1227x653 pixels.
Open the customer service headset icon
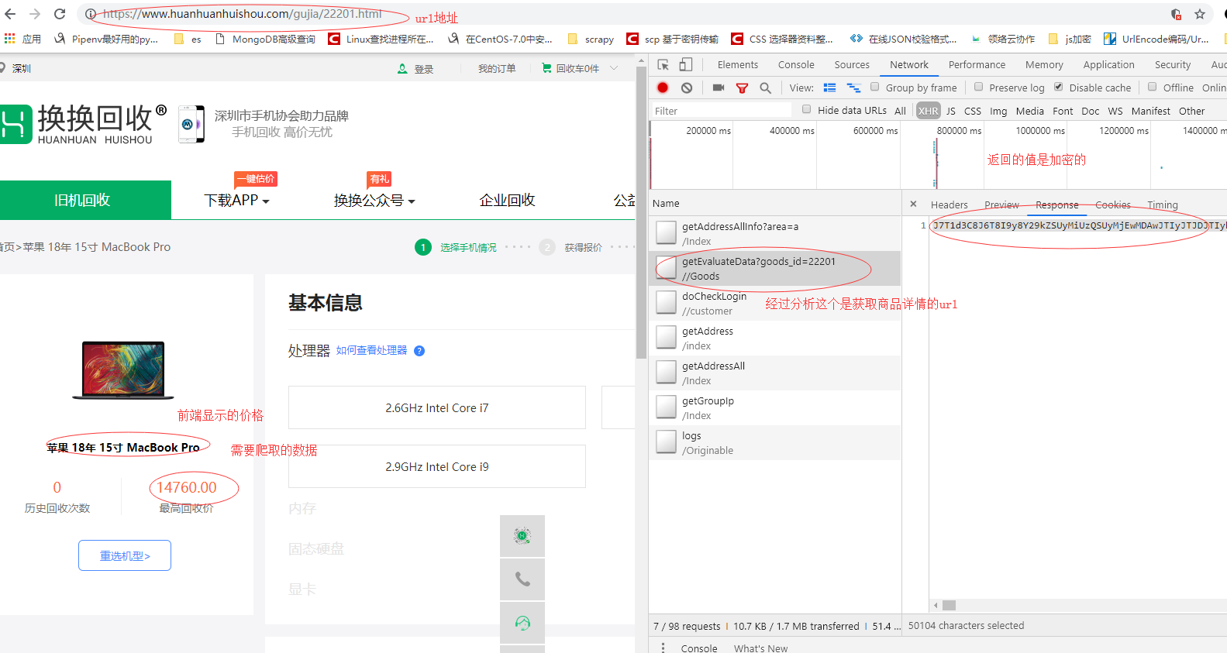tap(522, 623)
